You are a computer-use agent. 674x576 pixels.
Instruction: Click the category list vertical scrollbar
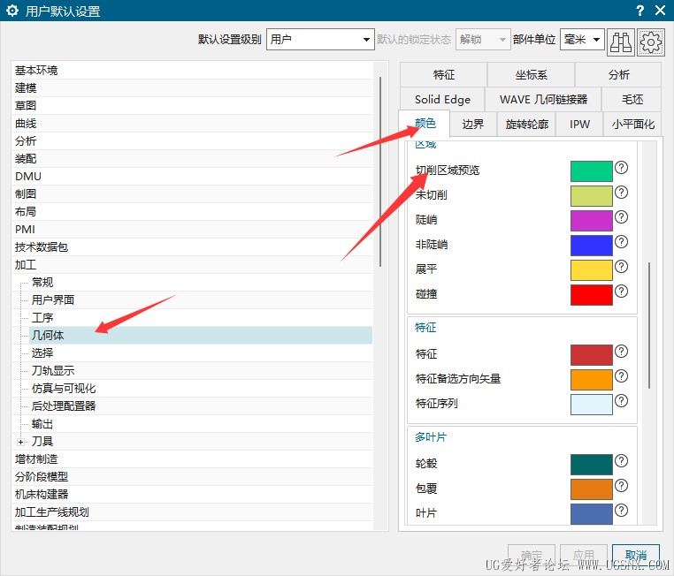tap(380, 171)
